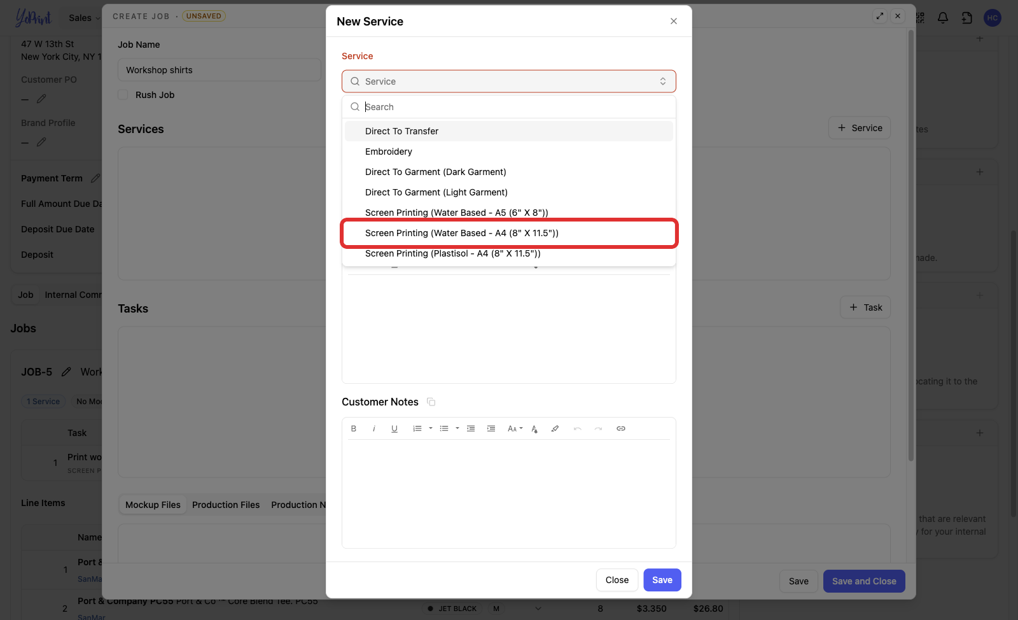
Task: Open highlight color tool in Customer Notes
Action: (x=555, y=428)
